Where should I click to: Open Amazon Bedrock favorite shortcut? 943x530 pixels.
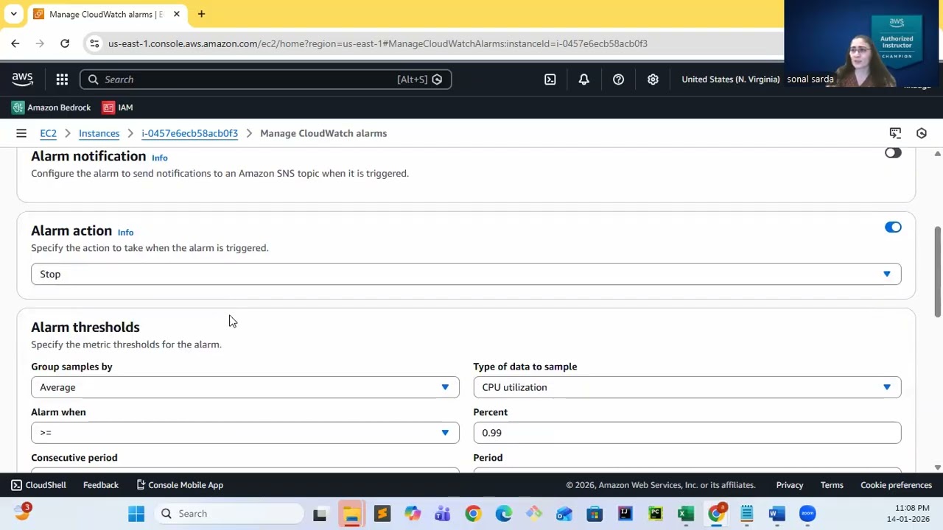(51, 107)
